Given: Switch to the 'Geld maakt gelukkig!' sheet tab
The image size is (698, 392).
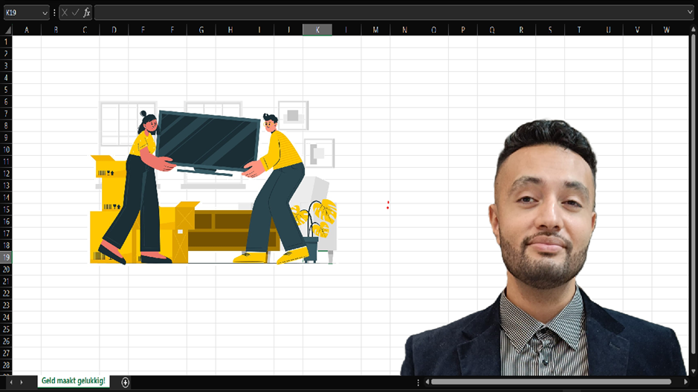Looking at the screenshot, I should coord(74,382).
